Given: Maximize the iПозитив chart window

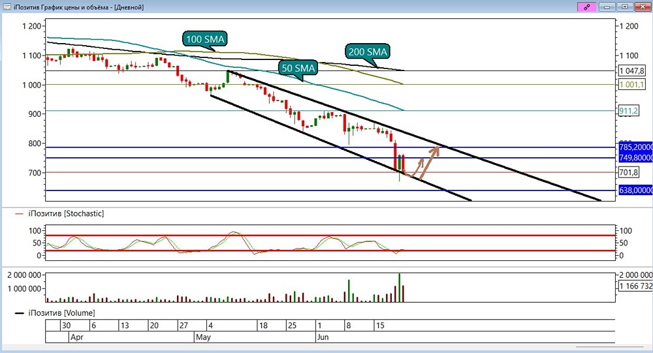Looking at the screenshot, I should click(x=625, y=7).
